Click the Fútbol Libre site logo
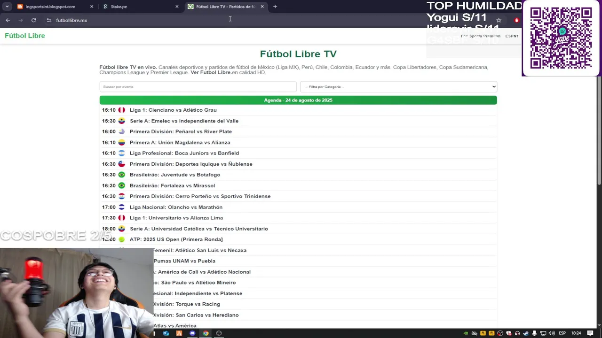This screenshot has height=338, width=602. pos(25,36)
